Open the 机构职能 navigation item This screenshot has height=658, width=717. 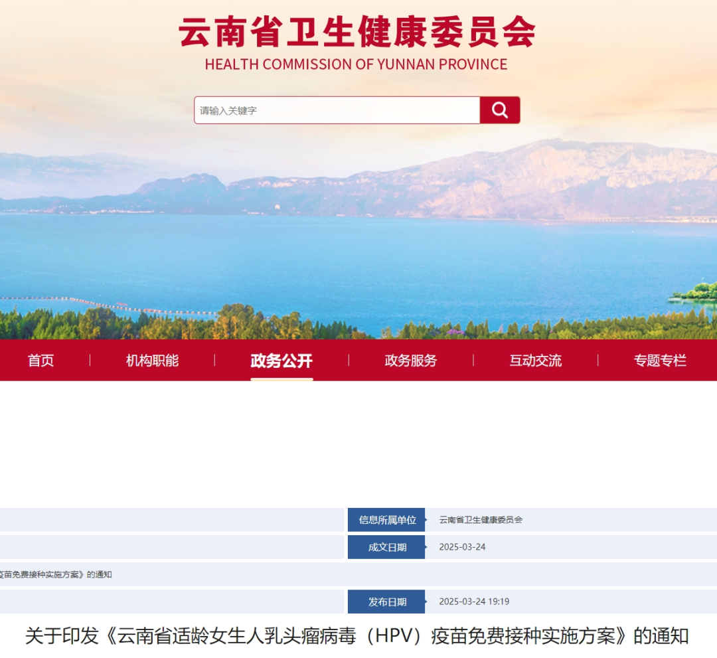pos(153,361)
